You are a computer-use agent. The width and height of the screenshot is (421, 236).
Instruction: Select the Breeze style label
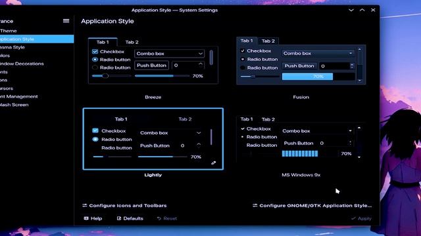pos(153,97)
